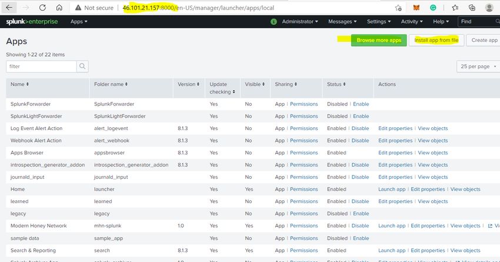Screen dimensions: 500x262
Task: Open the browser profile avatar
Action: 489,8
